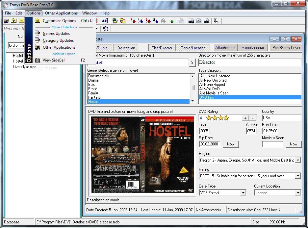Click the small dropdown arrow in second toolbar
308x228 pixels.
(x=97, y=29)
